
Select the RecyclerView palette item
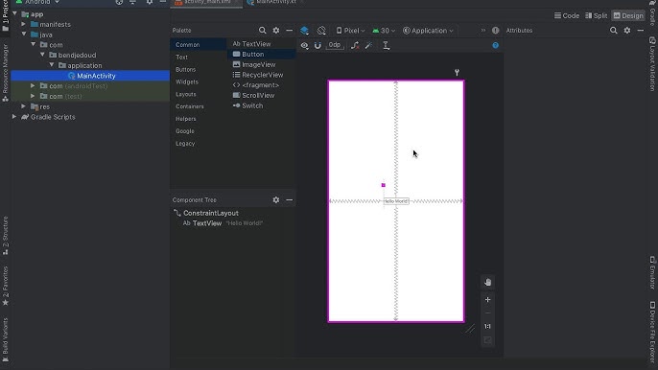pyautogui.click(x=262, y=75)
